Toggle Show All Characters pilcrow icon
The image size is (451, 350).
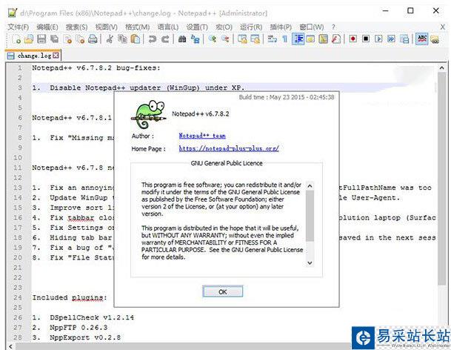click(x=285, y=39)
